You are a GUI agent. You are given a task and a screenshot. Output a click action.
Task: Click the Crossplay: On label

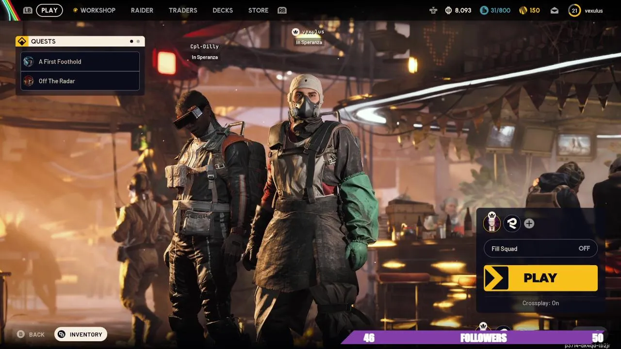pyautogui.click(x=540, y=303)
